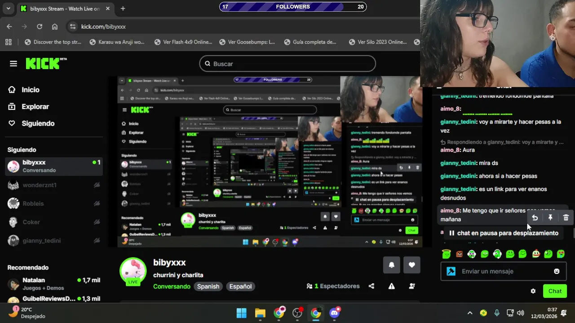Click the kick.com/bibyxxx address bar

pos(103,26)
